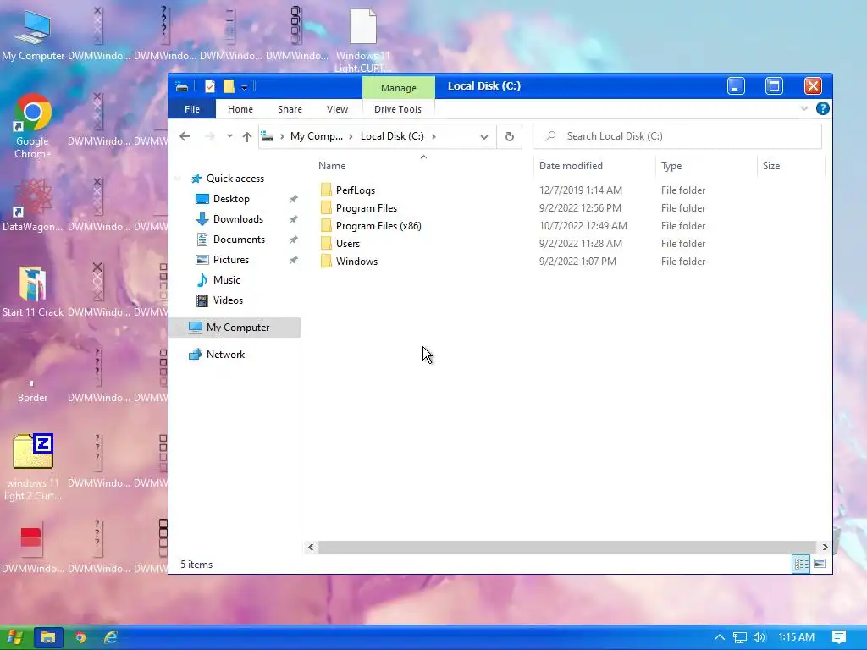Viewport: 867px width, 650px height.
Task: Click the Manage contextual tab
Action: click(x=398, y=88)
